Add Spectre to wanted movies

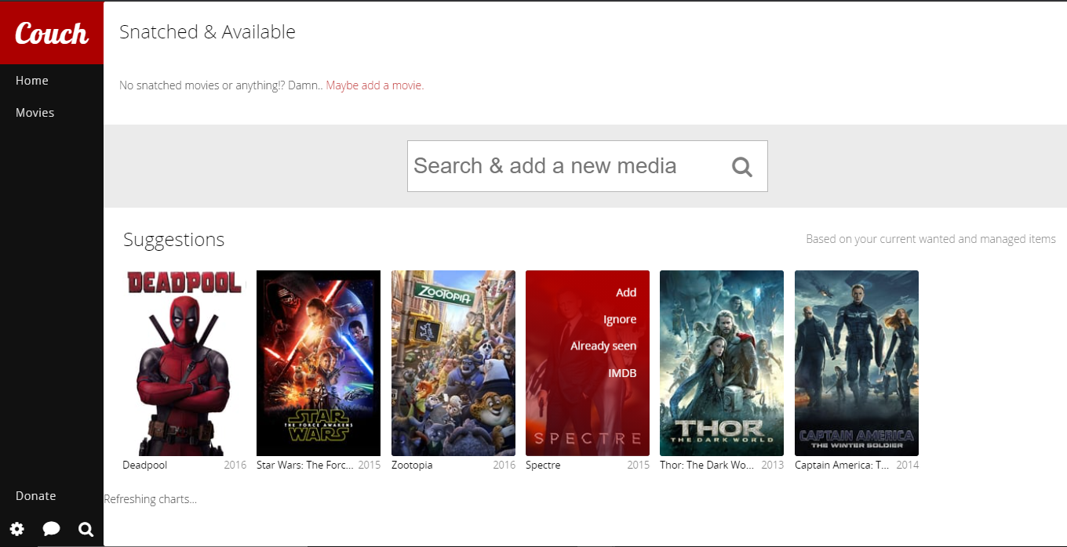click(x=625, y=292)
